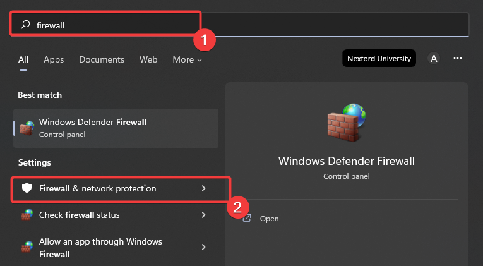Open the three-dot options menu
The height and width of the screenshot is (266, 483).
point(458,58)
